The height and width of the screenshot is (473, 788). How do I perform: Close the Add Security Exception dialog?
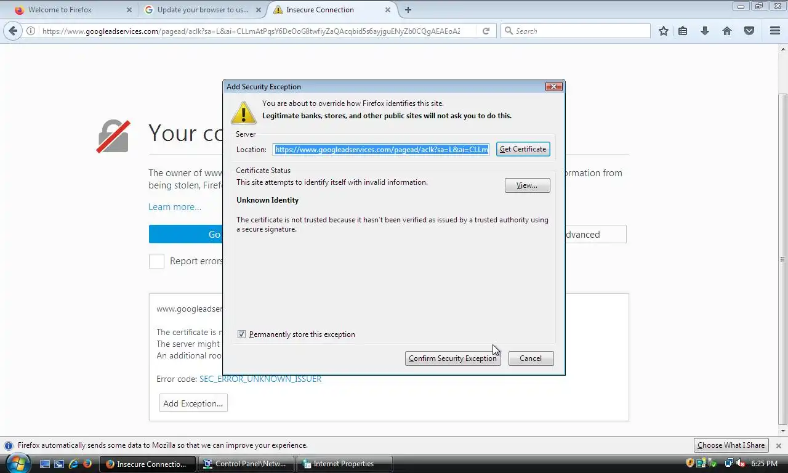tap(554, 87)
